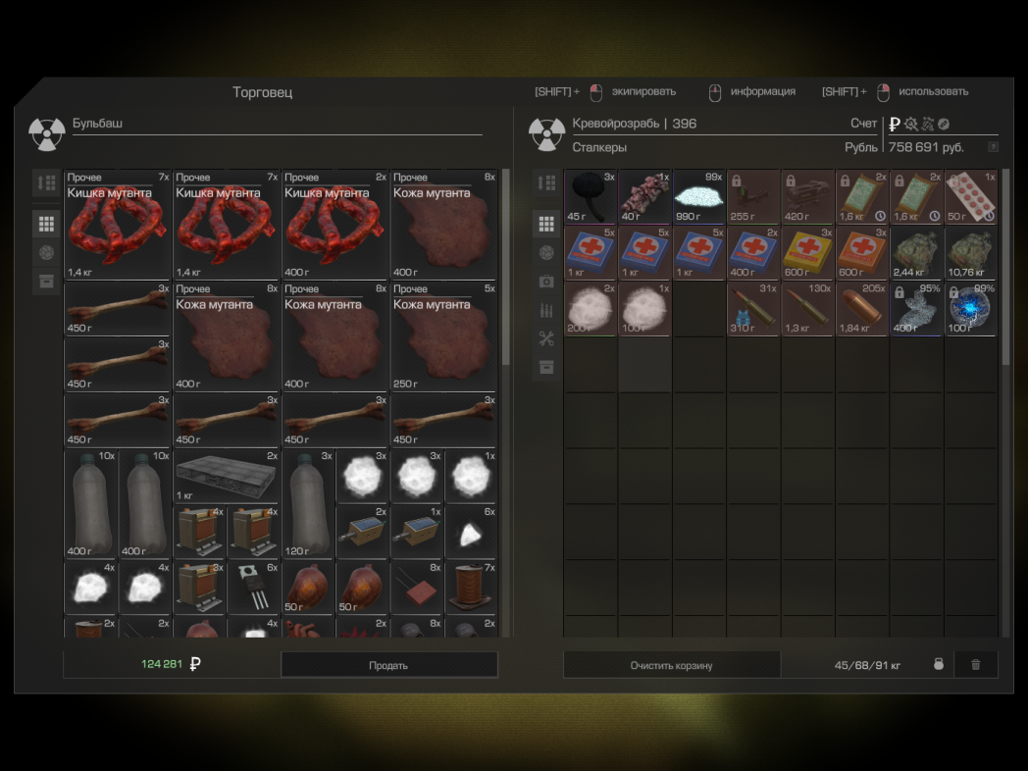Click the question mark help icon beside the balance
Viewport: 1028px width, 771px height.
tap(993, 147)
